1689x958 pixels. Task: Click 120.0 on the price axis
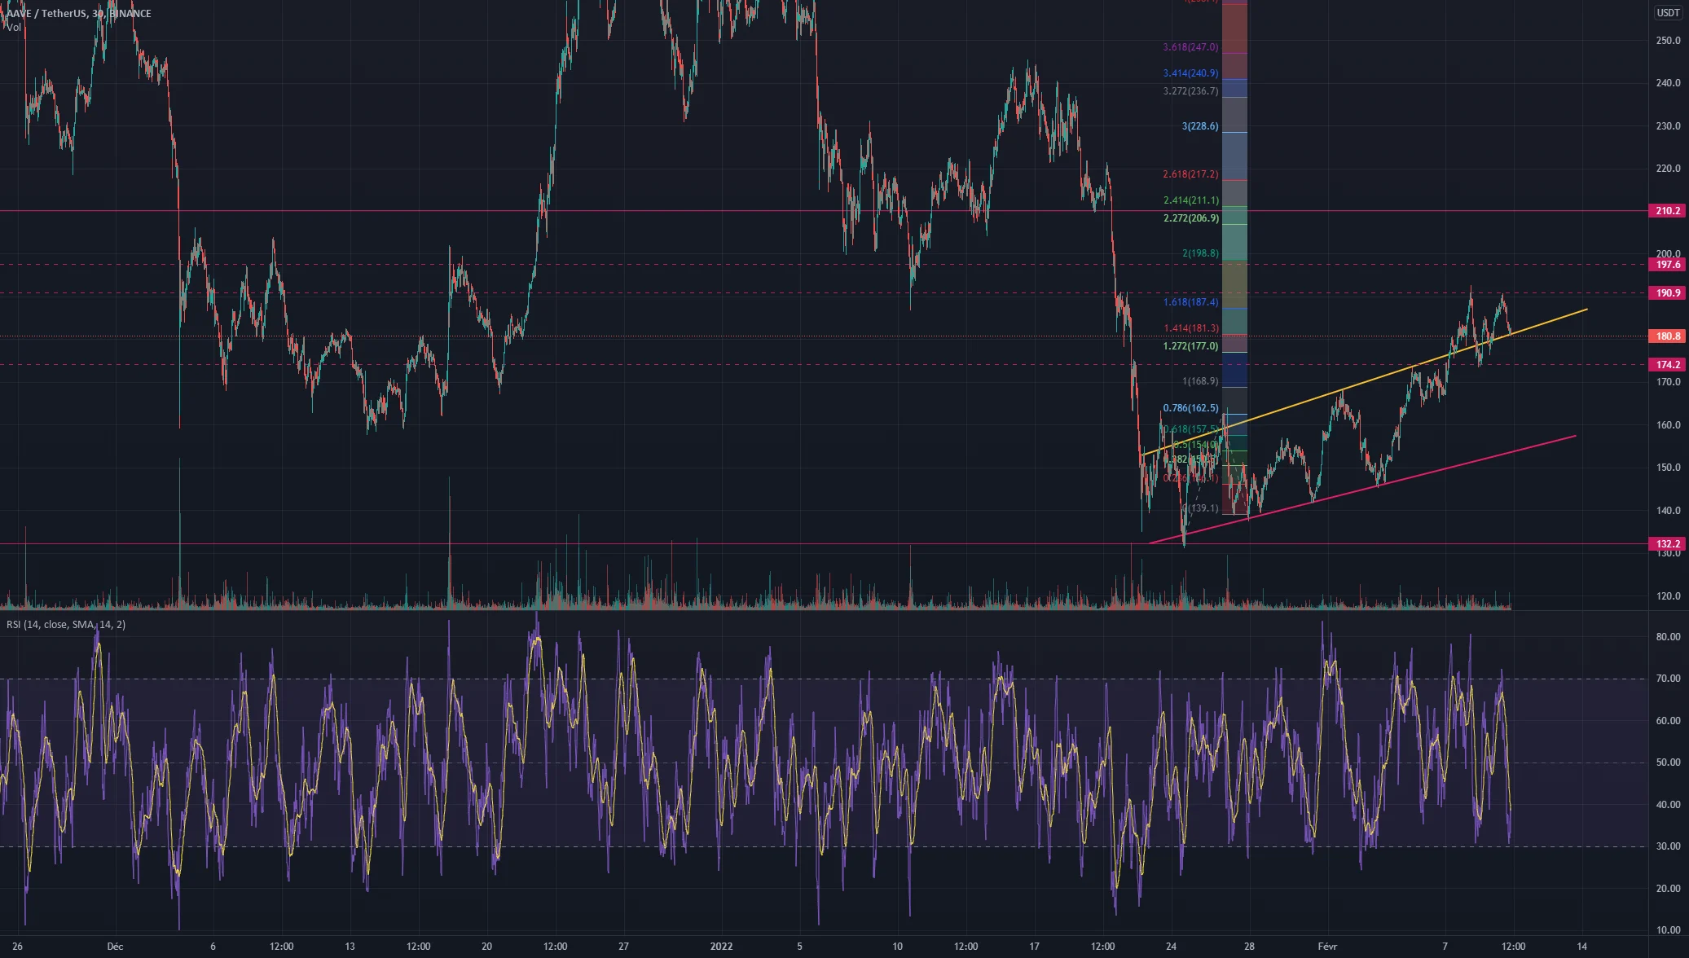[1668, 596]
